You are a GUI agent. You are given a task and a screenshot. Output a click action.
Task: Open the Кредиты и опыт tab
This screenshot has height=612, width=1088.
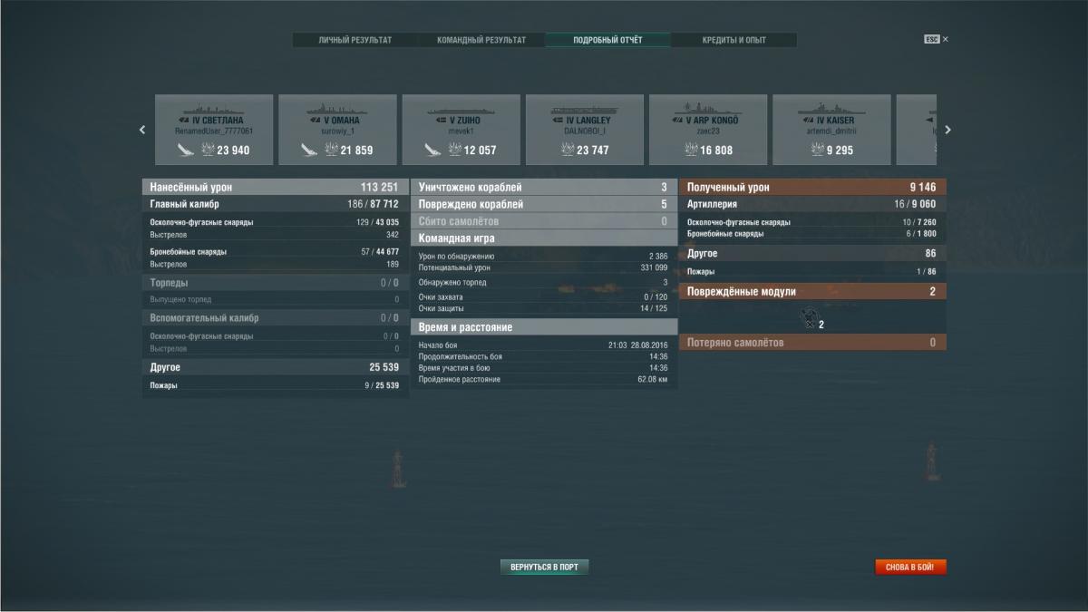pos(733,40)
